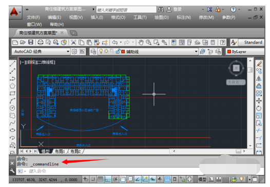Image resolution: width=270 pixels, height=187 pixels.
Task: Click the Copy icon in toolbar
Action: tap(81, 43)
